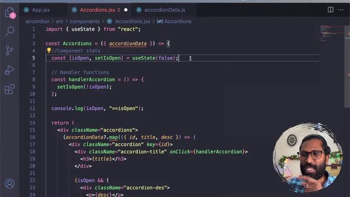The width and height of the screenshot is (350, 197).
Task: Click useState in the import line
Action: tap(83, 29)
